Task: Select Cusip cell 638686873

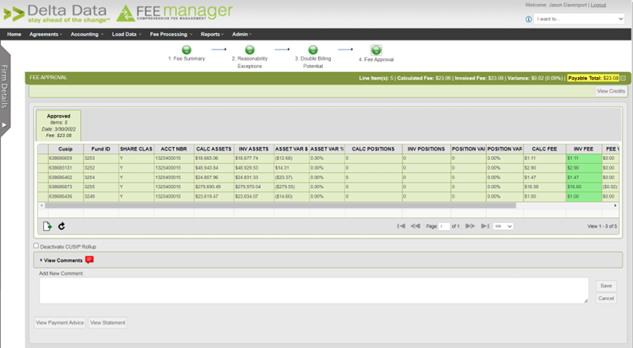Action: tap(66, 187)
